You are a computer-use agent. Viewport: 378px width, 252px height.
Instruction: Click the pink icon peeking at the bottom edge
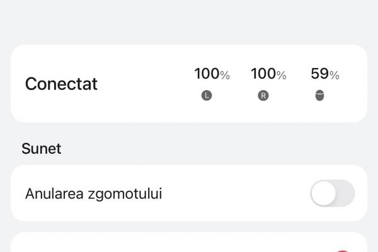pos(342,251)
